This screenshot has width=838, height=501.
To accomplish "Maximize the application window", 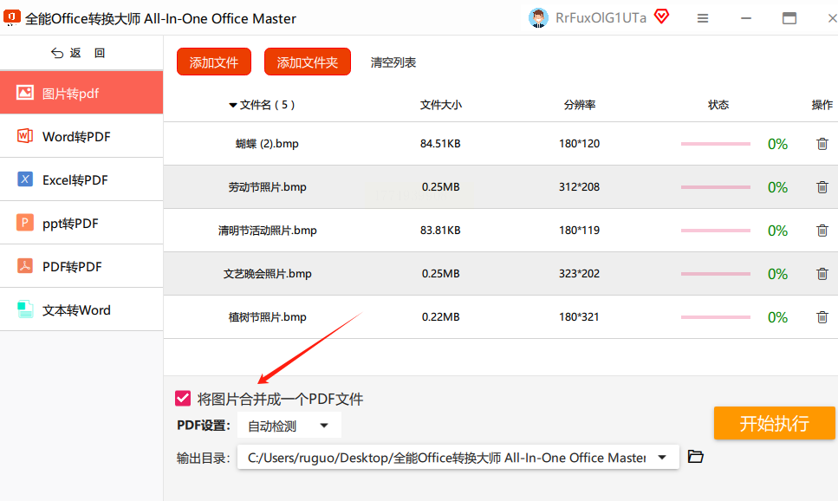I will point(789,18).
